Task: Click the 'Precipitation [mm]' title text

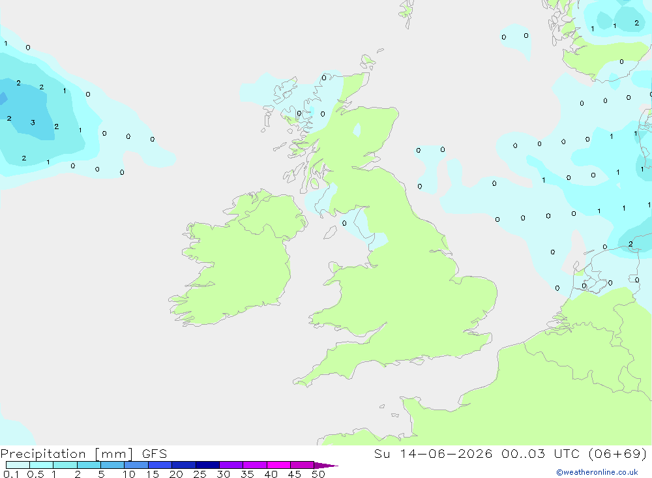Action: 67,454
